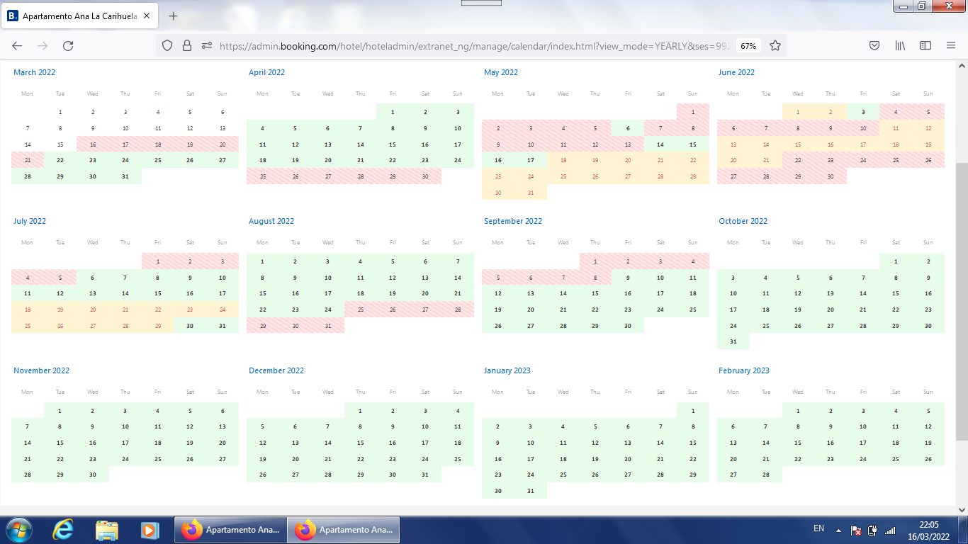Click the padlock site security icon
The height and width of the screenshot is (544, 968).
[187, 45]
